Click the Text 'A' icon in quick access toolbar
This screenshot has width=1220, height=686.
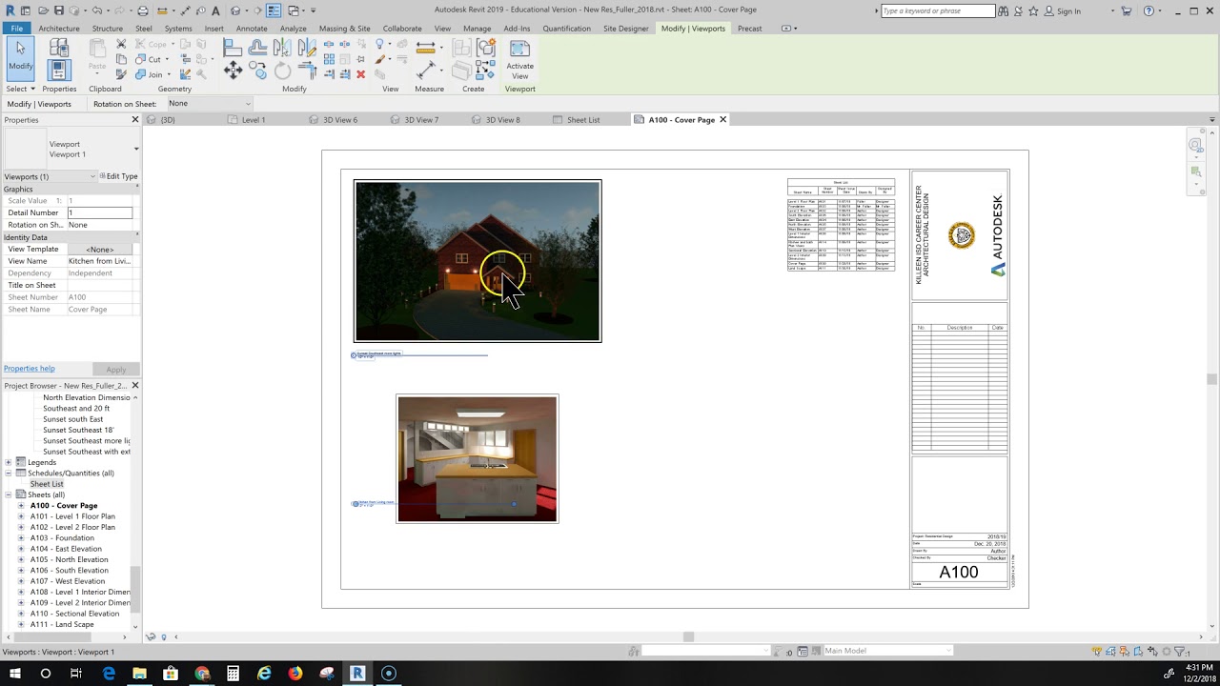(216, 10)
